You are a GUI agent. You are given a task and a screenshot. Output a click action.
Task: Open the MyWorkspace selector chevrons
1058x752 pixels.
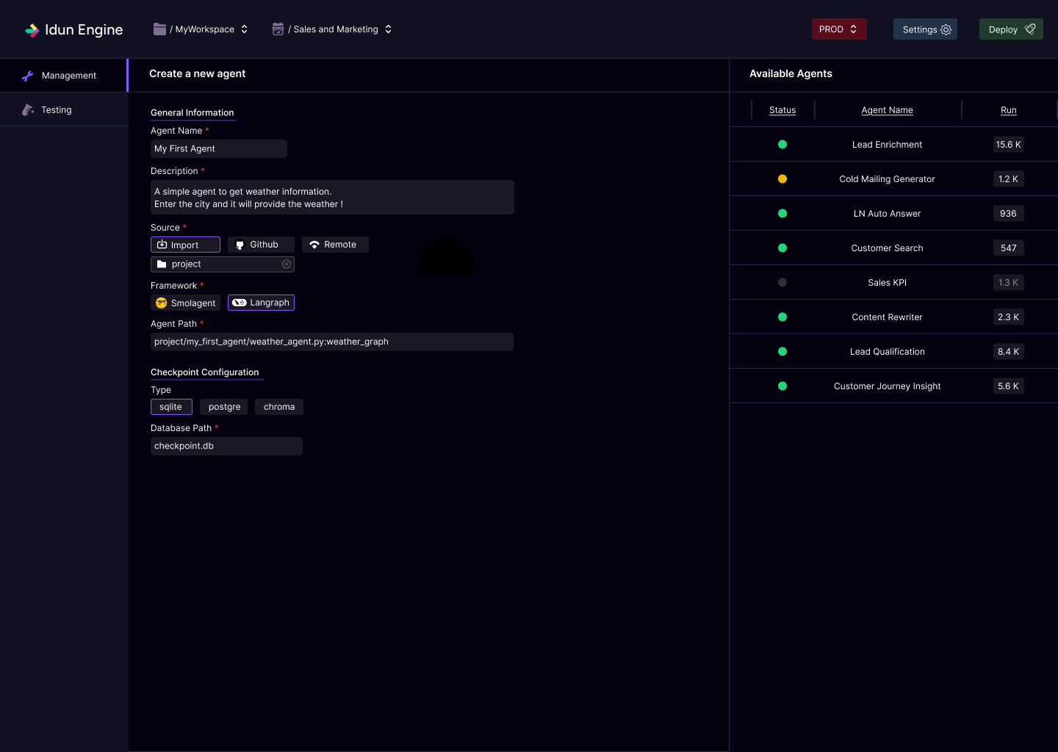pos(245,29)
